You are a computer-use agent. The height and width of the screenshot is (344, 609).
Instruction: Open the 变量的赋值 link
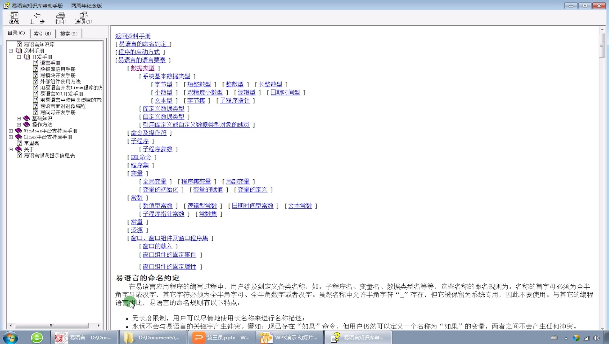tap(208, 190)
